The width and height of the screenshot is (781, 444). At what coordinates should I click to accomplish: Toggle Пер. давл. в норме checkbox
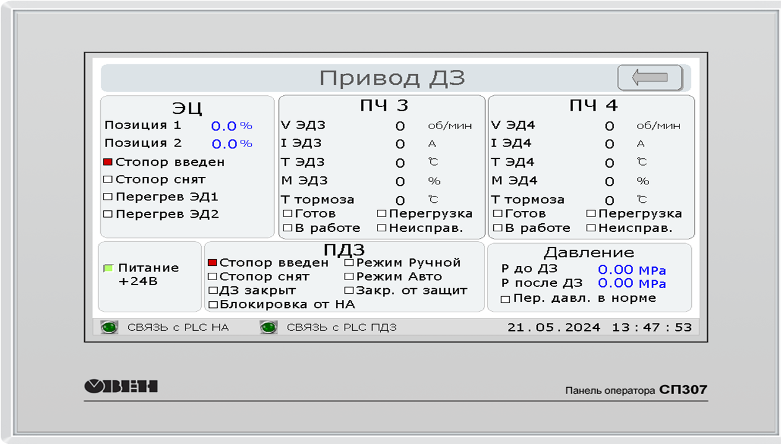click(x=505, y=299)
